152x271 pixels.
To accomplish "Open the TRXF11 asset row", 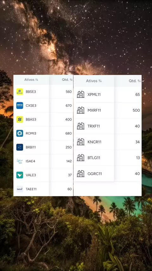I will (x=108, y=126).
